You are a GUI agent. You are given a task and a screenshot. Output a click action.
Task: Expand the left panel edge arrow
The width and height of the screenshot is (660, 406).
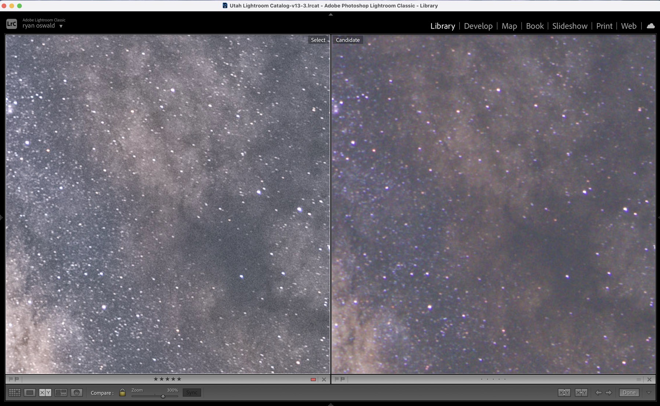point(1,218)
